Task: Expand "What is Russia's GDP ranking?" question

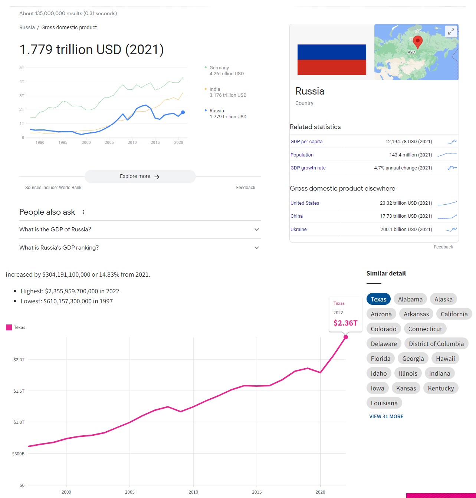Action: (140, 248)
